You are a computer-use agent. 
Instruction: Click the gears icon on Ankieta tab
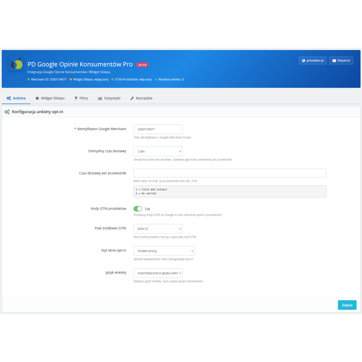[x=9, y=98]
